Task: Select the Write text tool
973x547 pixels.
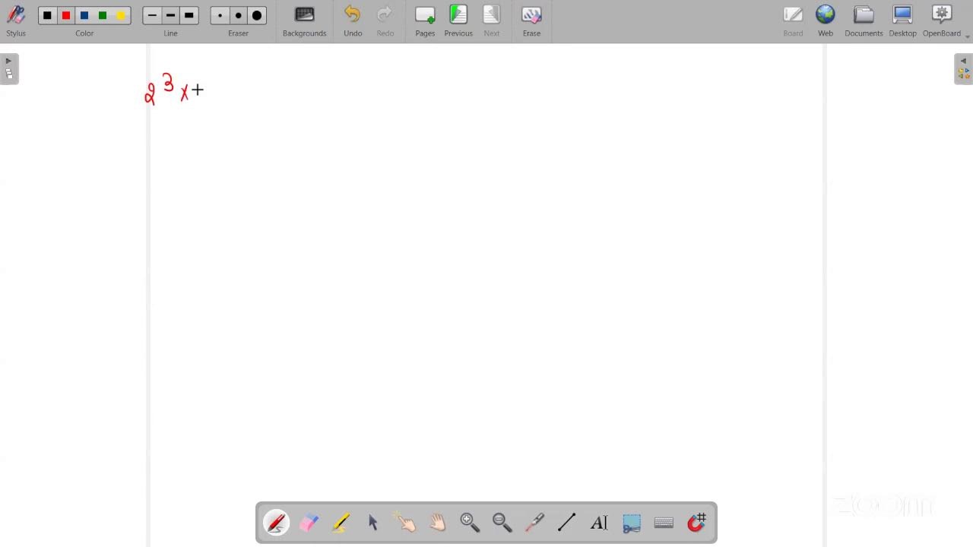Action: [599, 523]
